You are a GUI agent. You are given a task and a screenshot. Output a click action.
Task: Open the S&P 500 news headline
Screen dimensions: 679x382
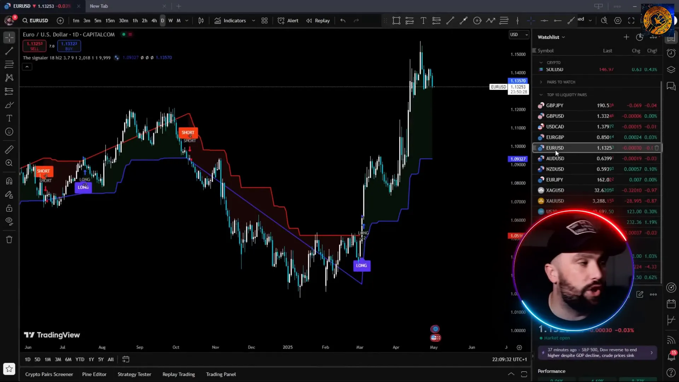click(x=597, y=353)
